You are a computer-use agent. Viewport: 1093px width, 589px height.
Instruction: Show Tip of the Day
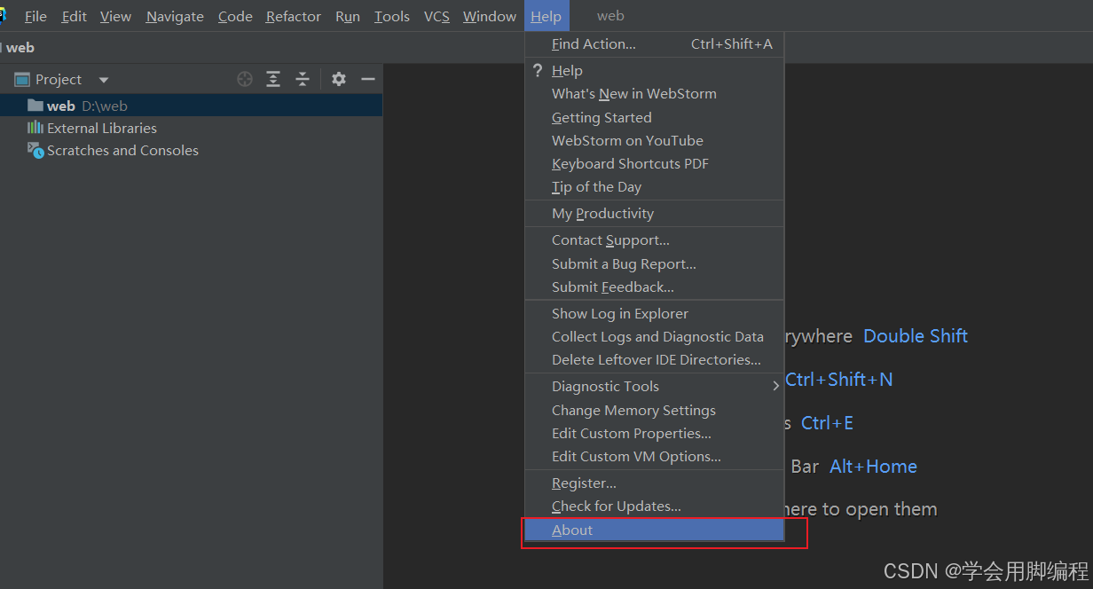tap(654, 186)
